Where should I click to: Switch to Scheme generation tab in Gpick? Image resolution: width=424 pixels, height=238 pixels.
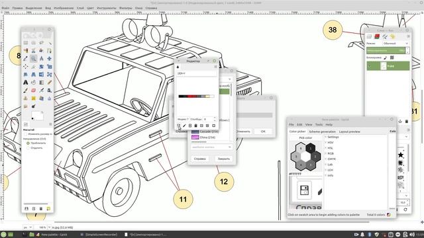[x=323, y=132]
